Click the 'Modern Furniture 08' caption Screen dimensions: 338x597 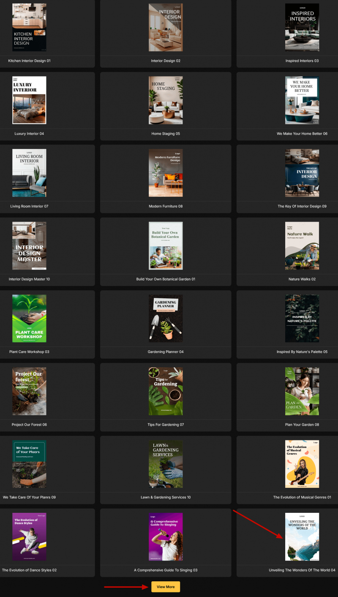pyautogui.click(x=166, y=206)
